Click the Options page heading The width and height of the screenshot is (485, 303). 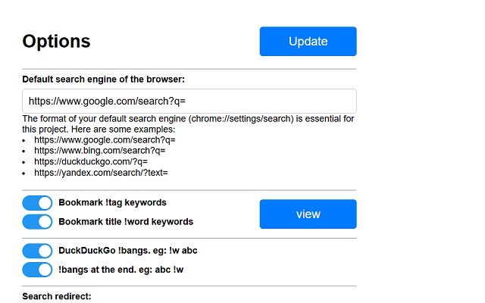click(x=56, y=41)
